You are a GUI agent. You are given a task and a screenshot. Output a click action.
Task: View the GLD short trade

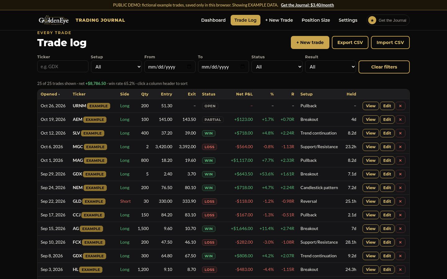(x=371, y=201)
